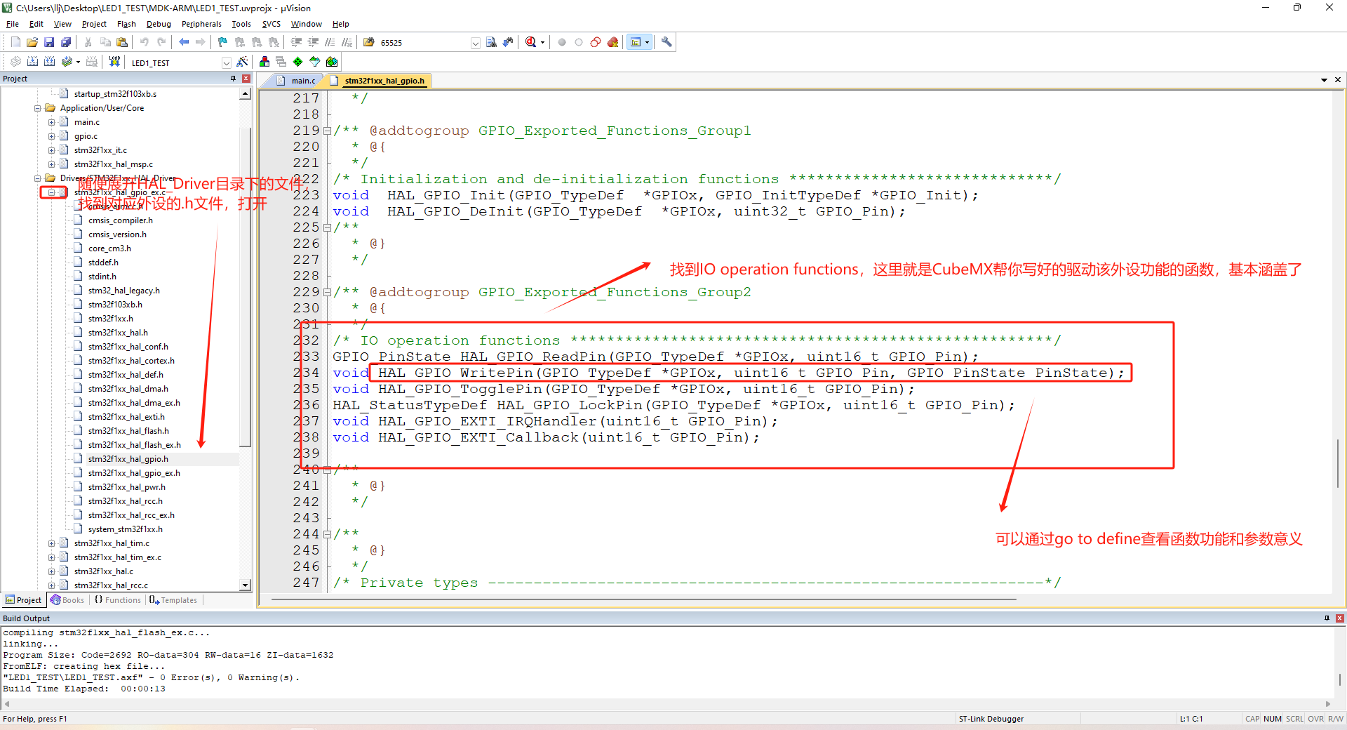The image size is (1347, 730).
Task: Expand the gpio.c tree node
Action: pos(51,136)
